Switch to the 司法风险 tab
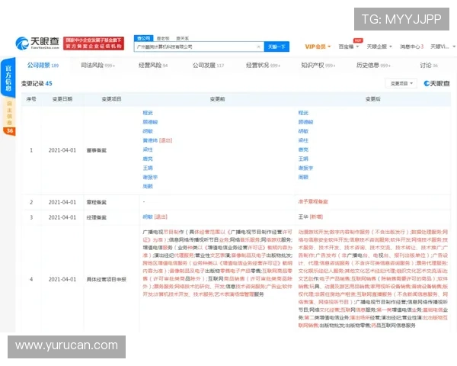The width and height of the screenshot is (457, 366). (x=97, y=66)
